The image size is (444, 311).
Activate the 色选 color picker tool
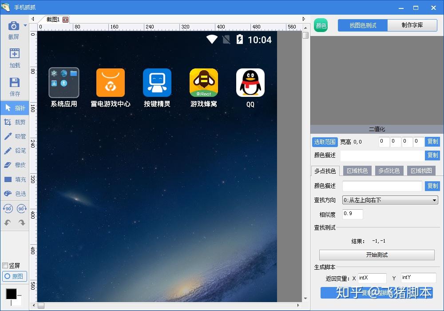pos(15,193)
